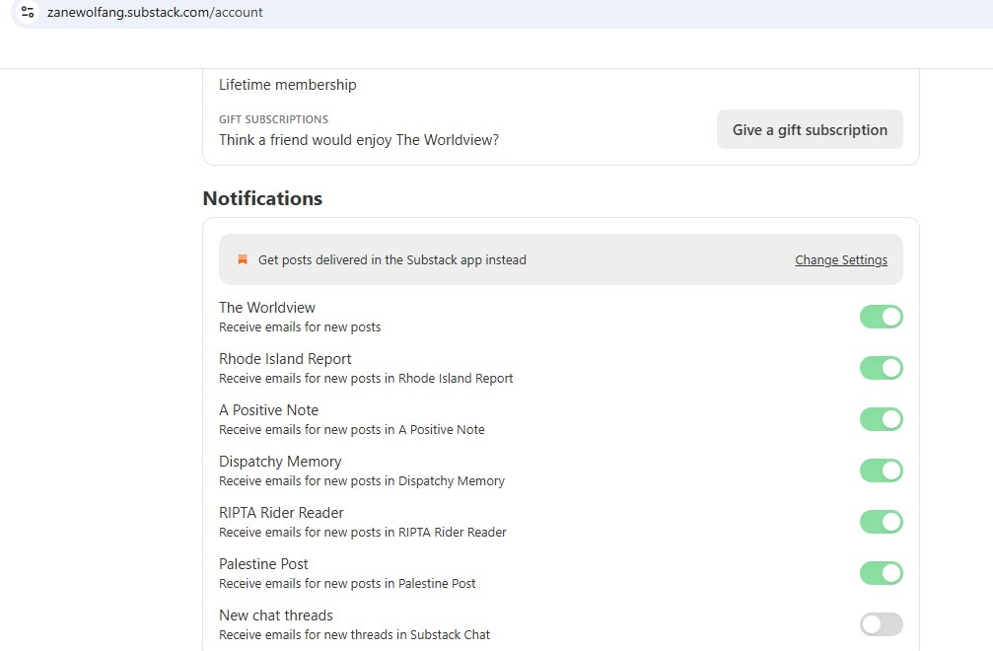The width and height of the screenshot is (993, 651).
Task: Click 'Rhode Island Report' section title
Action: 285,359
